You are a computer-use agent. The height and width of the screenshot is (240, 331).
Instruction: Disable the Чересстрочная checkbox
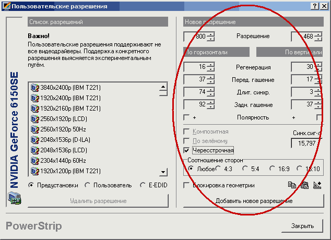click(187, 150)
